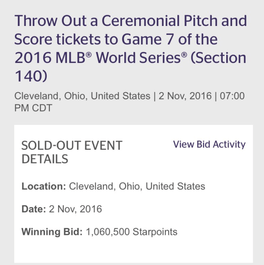Click the "PM CDT" time zone text

pos(34,108)
